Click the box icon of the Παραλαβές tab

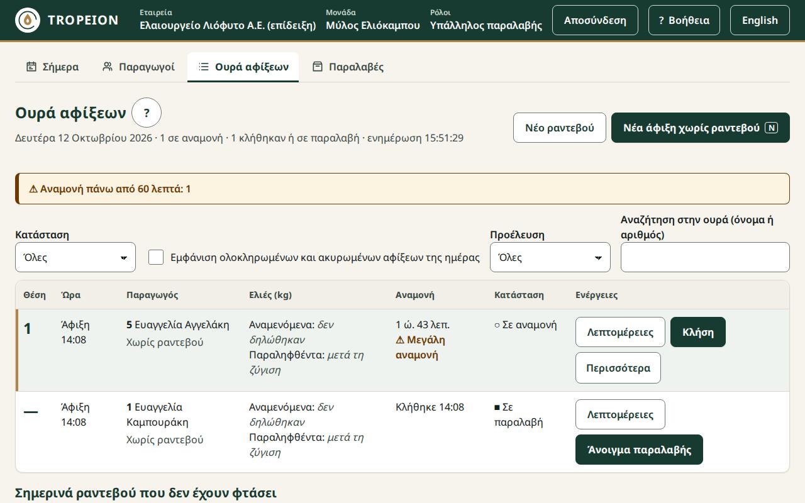pyautogui.click(x=318, y=67)
